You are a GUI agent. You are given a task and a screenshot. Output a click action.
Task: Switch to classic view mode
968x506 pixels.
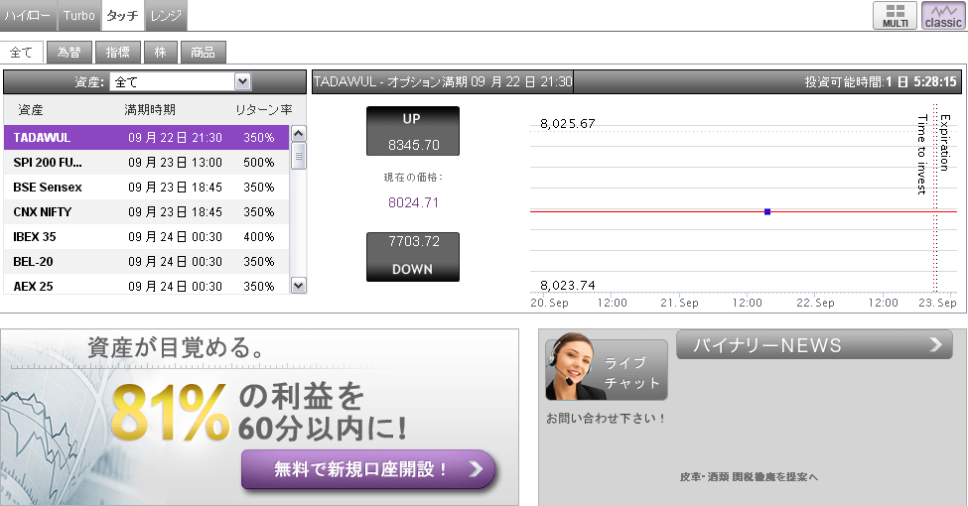click(943, 16)
